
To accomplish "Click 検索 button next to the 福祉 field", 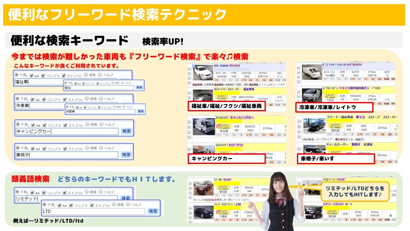I will click(x=139, y=87).
